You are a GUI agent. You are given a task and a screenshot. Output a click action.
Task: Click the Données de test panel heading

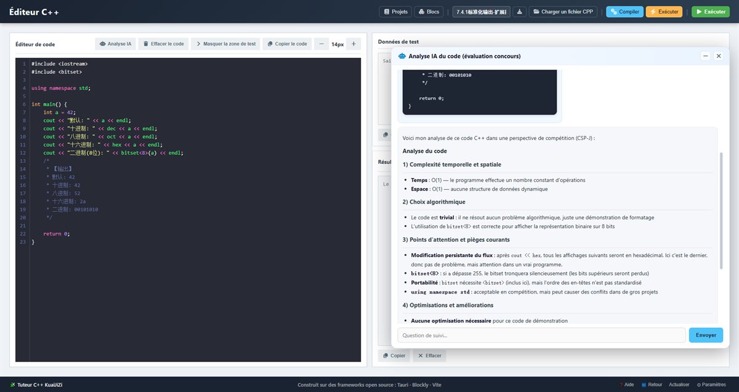coord(398,42)
